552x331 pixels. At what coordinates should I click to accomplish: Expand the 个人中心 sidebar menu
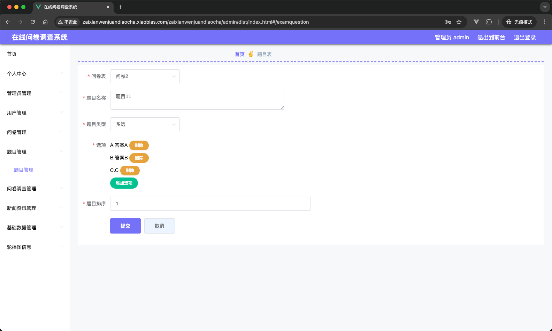pos(35,74)
